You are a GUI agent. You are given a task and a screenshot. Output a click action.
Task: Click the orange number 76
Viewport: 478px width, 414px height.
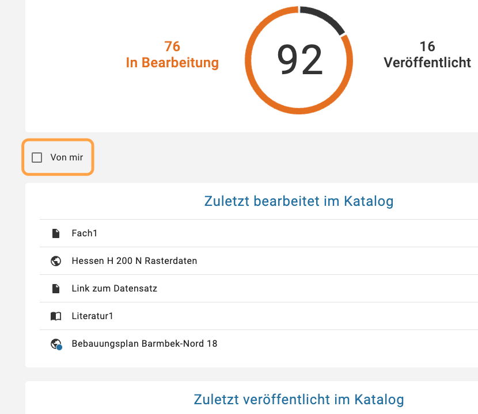172,46
